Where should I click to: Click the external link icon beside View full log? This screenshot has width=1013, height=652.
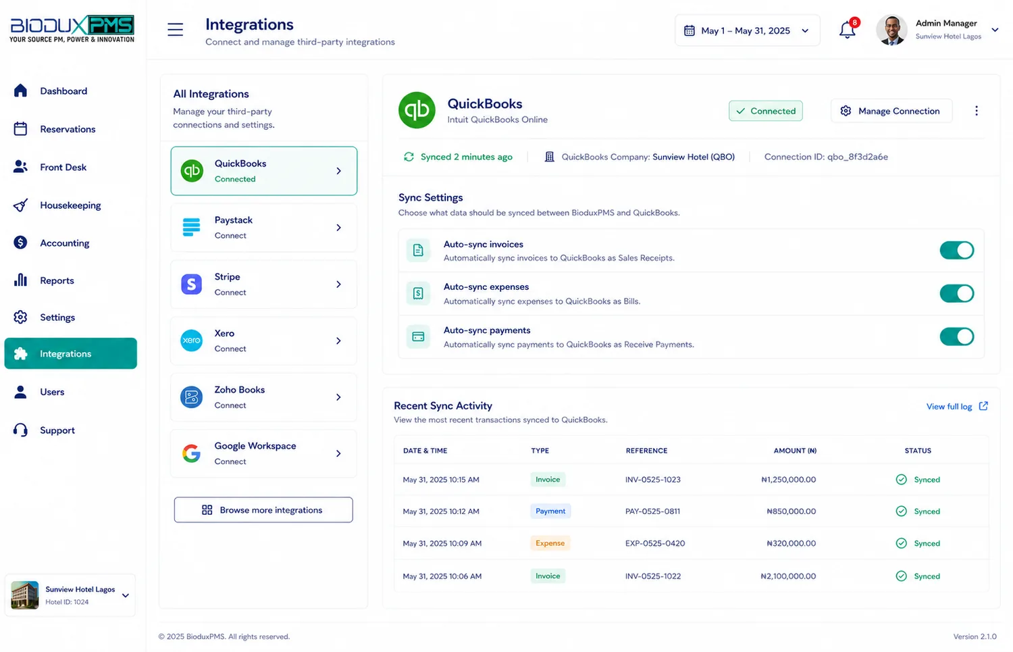pyautogui.click(x=983, y=406)
